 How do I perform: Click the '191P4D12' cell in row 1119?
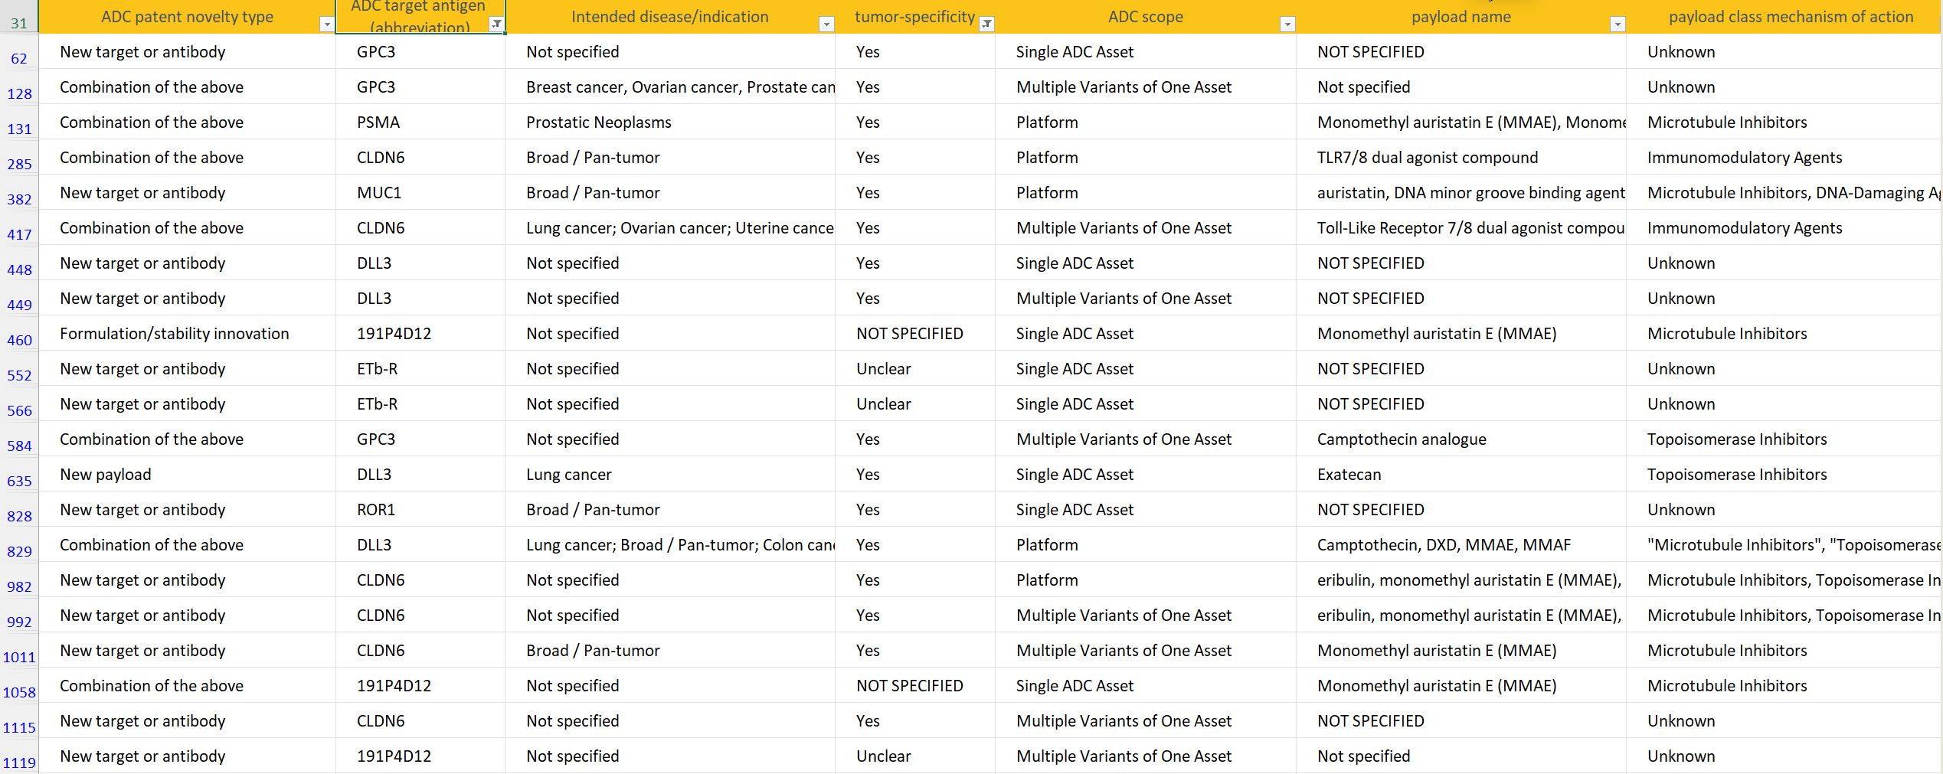click(x=420, y=756)
